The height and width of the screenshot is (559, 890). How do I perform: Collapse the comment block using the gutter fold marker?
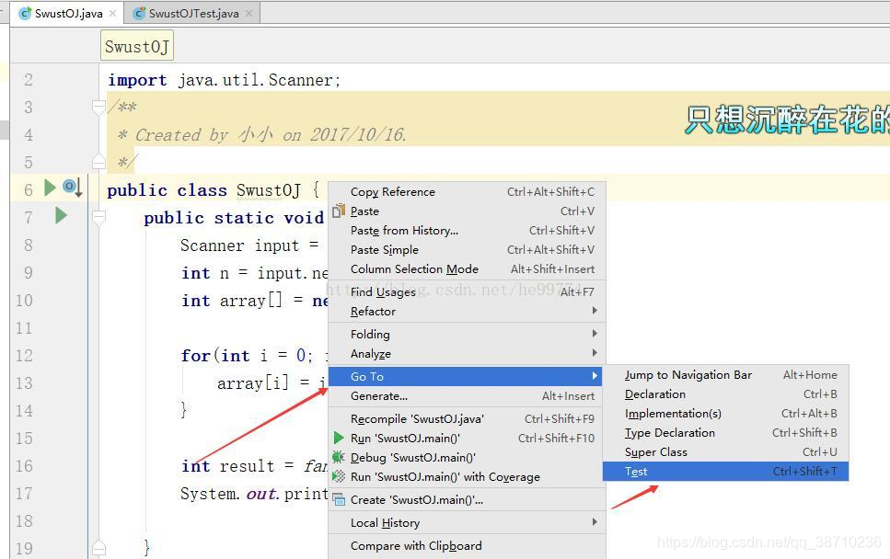[98, 107]
